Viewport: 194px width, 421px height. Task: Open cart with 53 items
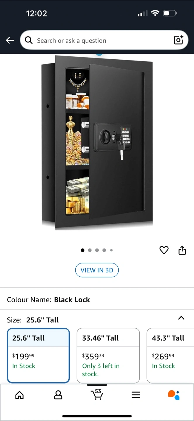(x=97, y=394)
